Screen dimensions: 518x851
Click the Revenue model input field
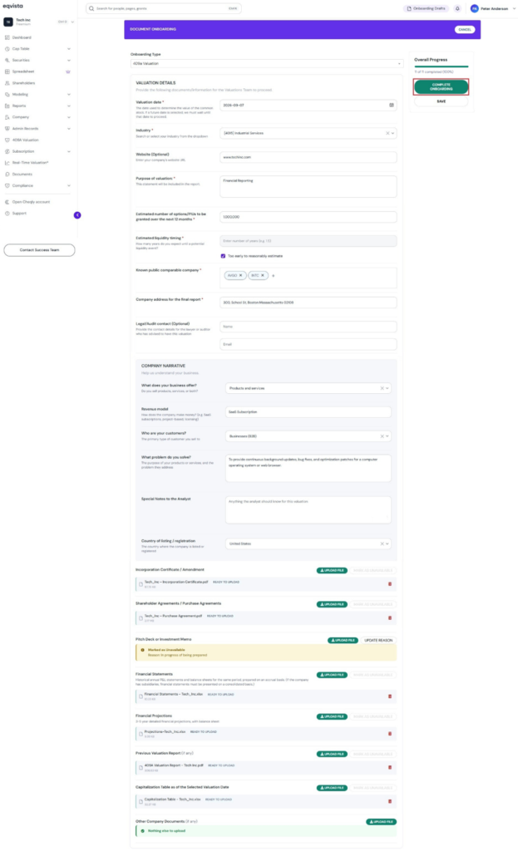308,412
